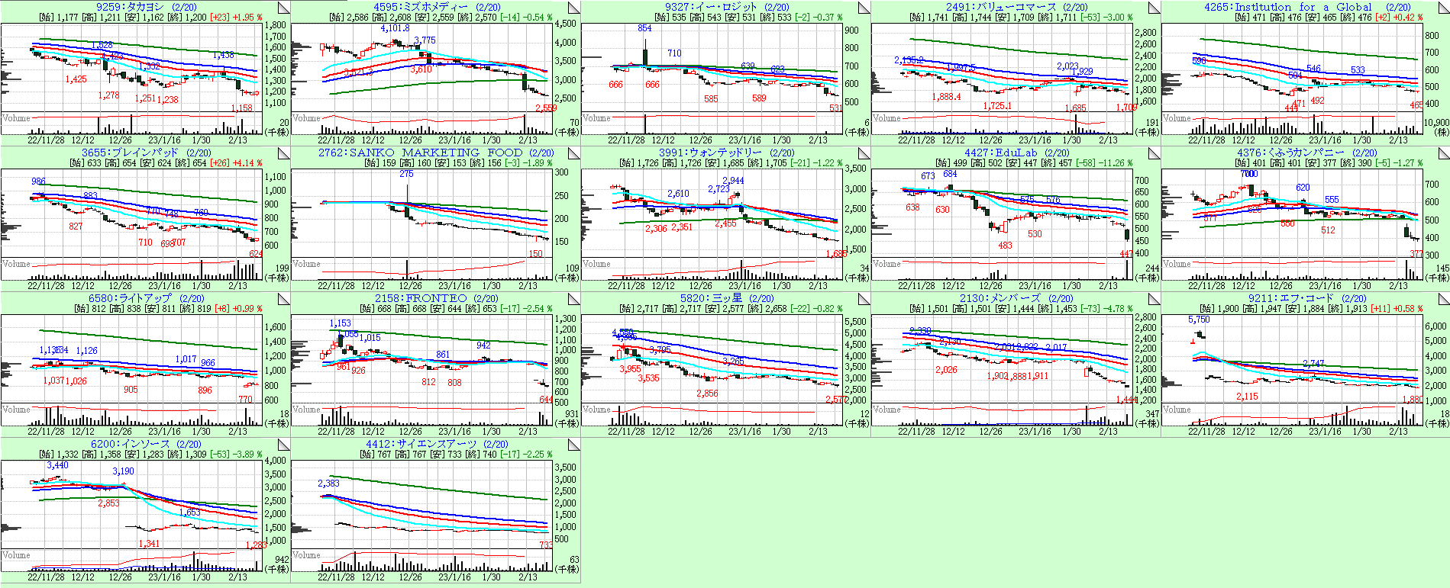Click the corner icon on 6200 インソース chart
Image resolution: width=1450 pixels, height=588 pixels.
coord(283,445)
